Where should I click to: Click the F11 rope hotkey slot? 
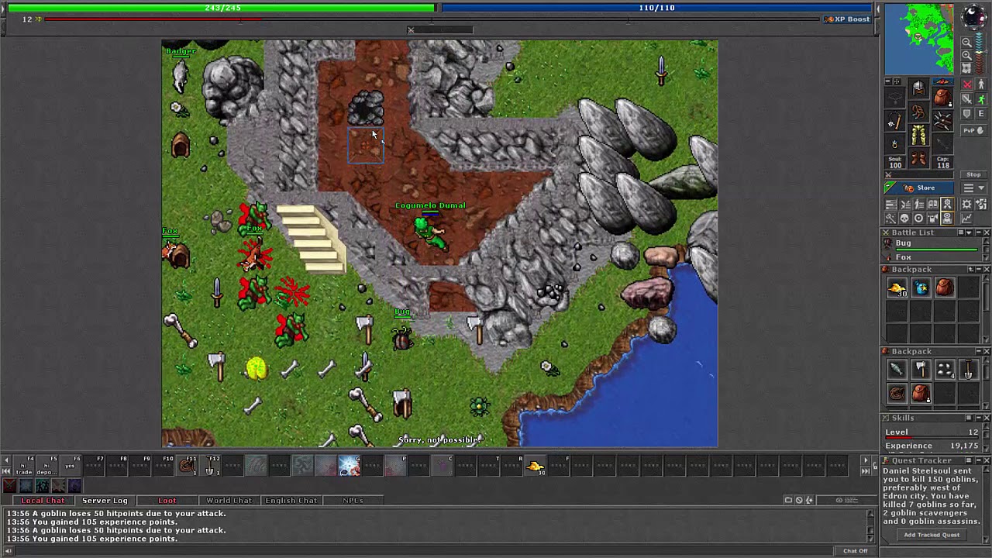click(x=187, y=466)
